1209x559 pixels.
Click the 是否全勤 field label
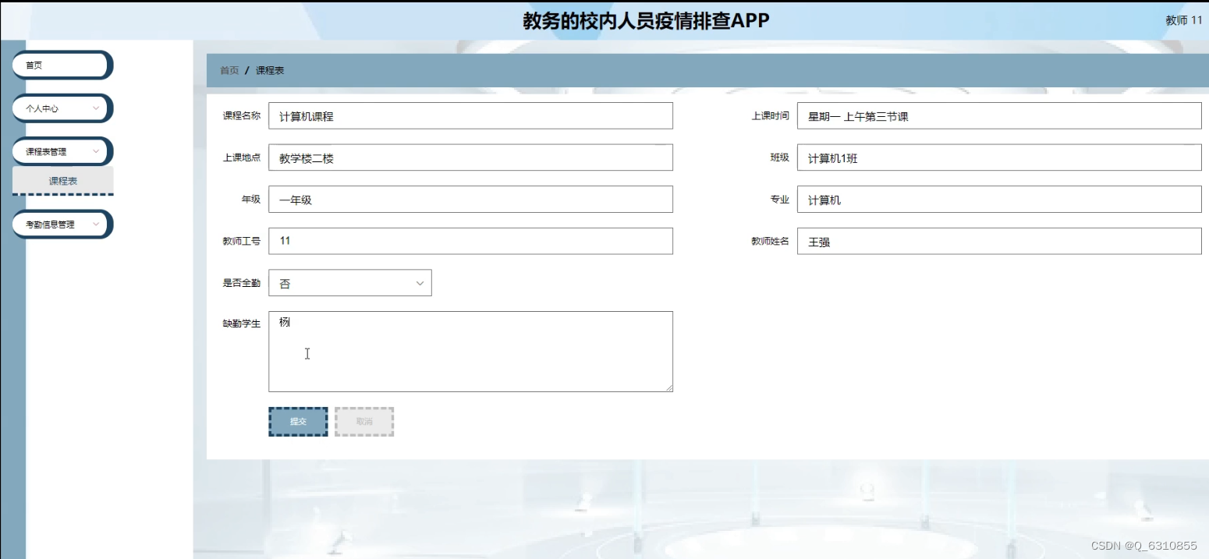[242, 283]
